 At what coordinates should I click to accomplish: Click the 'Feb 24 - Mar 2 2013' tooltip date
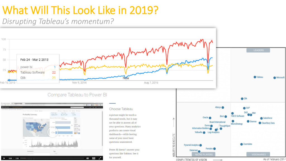(x=34, y=60)
